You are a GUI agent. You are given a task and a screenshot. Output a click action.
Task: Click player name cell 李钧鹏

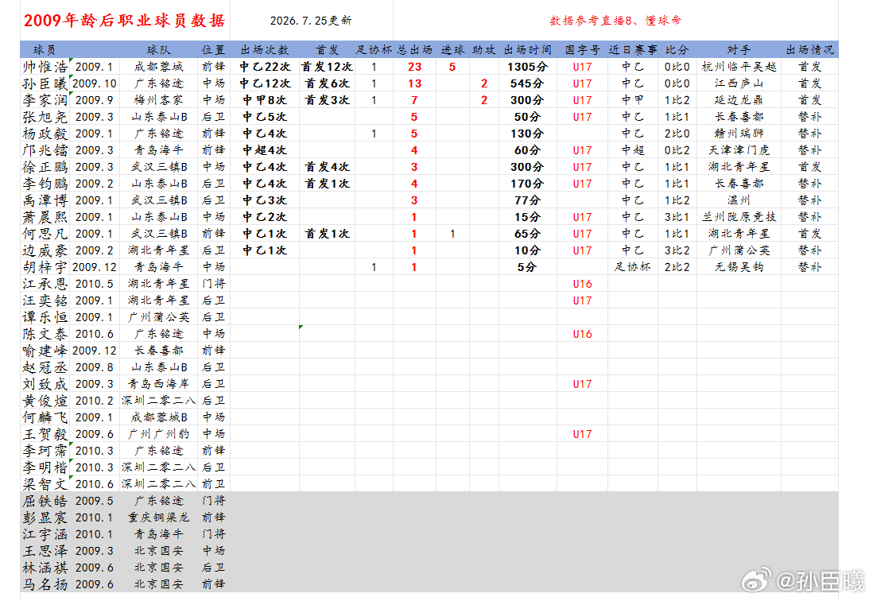click(45, 184)
